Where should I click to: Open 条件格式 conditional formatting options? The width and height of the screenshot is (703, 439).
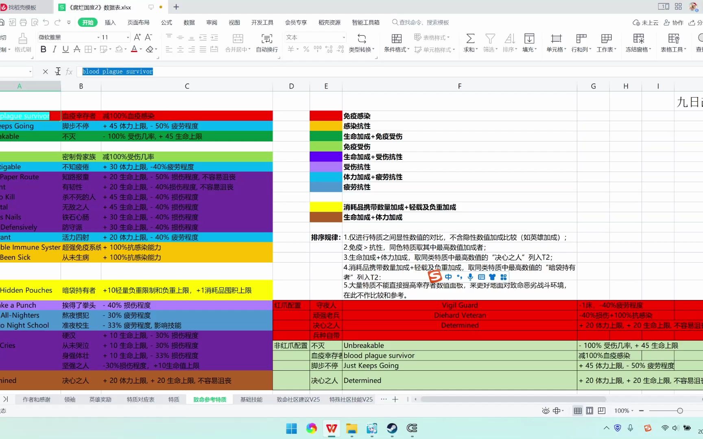coord(396,43)
